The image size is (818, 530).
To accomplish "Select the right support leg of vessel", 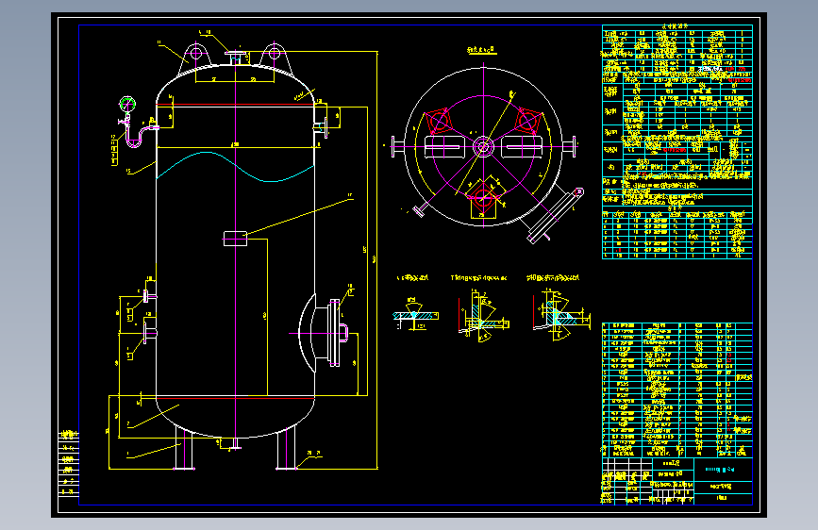I will 286,449.
